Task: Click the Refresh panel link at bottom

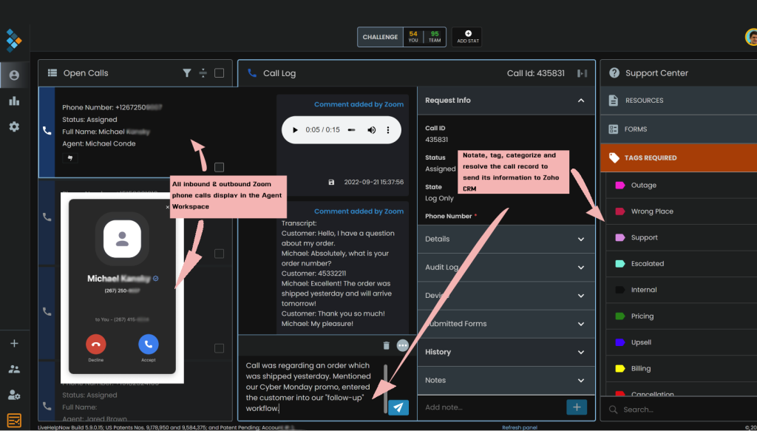Action: pos(520,427)
